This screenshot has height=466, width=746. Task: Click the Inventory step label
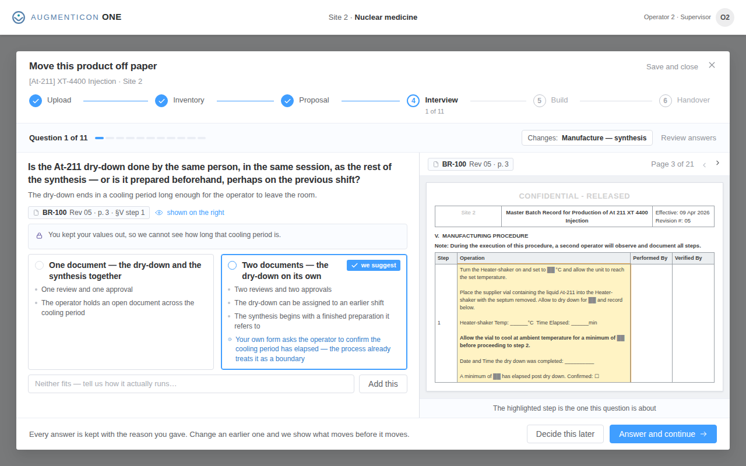(189, 100)
